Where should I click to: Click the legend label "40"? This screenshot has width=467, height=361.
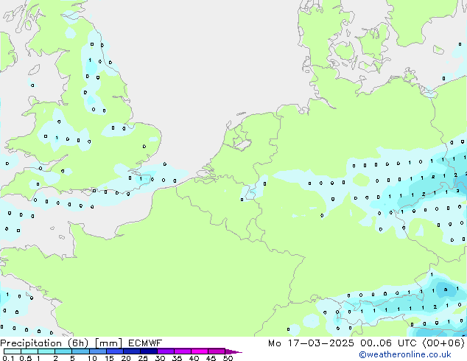pyautogui.click(x=194, y=358)
